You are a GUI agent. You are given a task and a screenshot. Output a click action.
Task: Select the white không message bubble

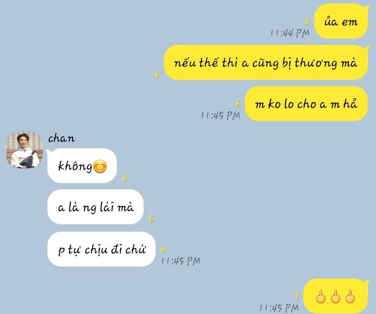83,165
